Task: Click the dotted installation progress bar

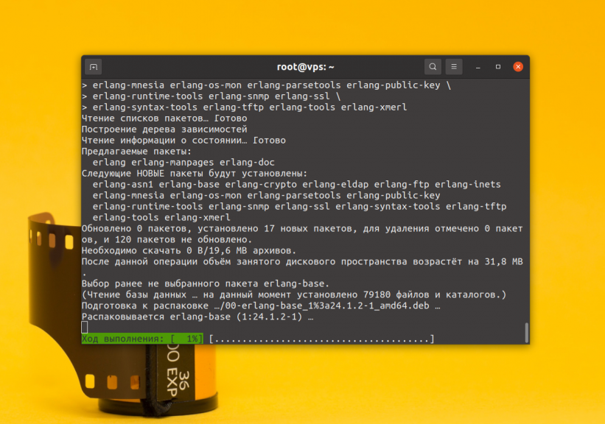Action: [x=322, y=339]
